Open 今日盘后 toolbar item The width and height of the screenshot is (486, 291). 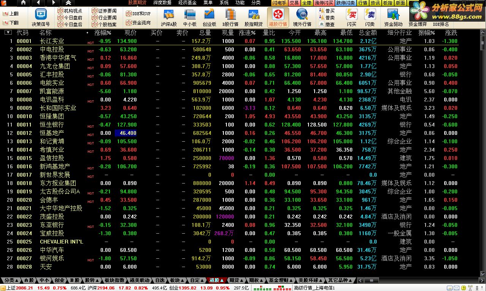click(70, 24)
